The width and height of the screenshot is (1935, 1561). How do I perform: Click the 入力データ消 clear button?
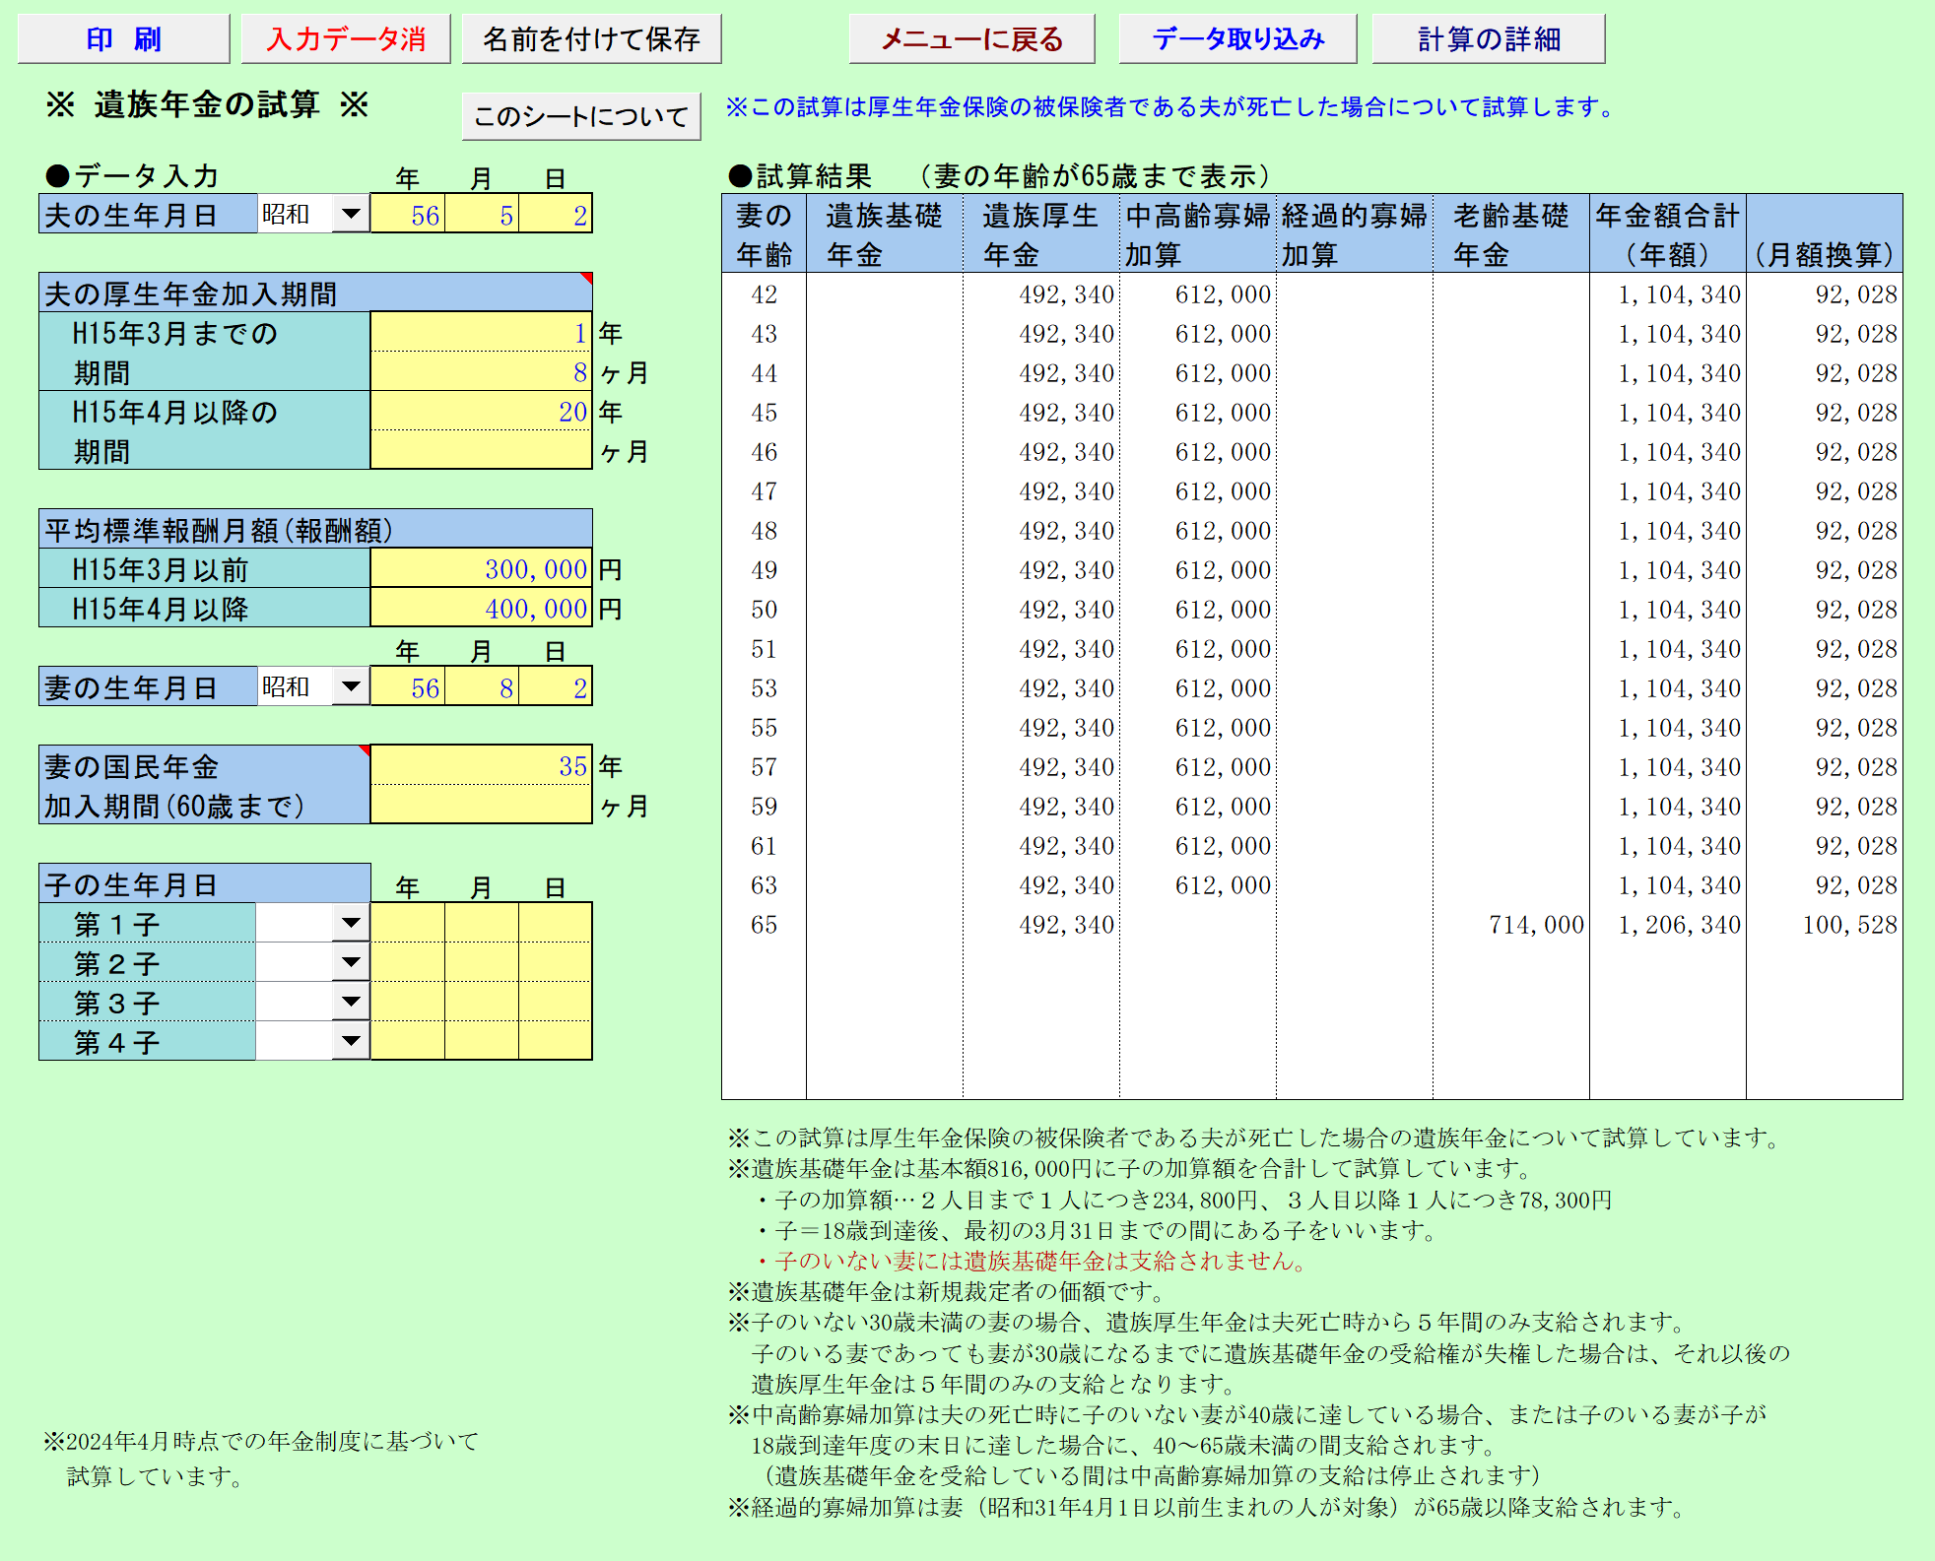[x=346, y=39]
